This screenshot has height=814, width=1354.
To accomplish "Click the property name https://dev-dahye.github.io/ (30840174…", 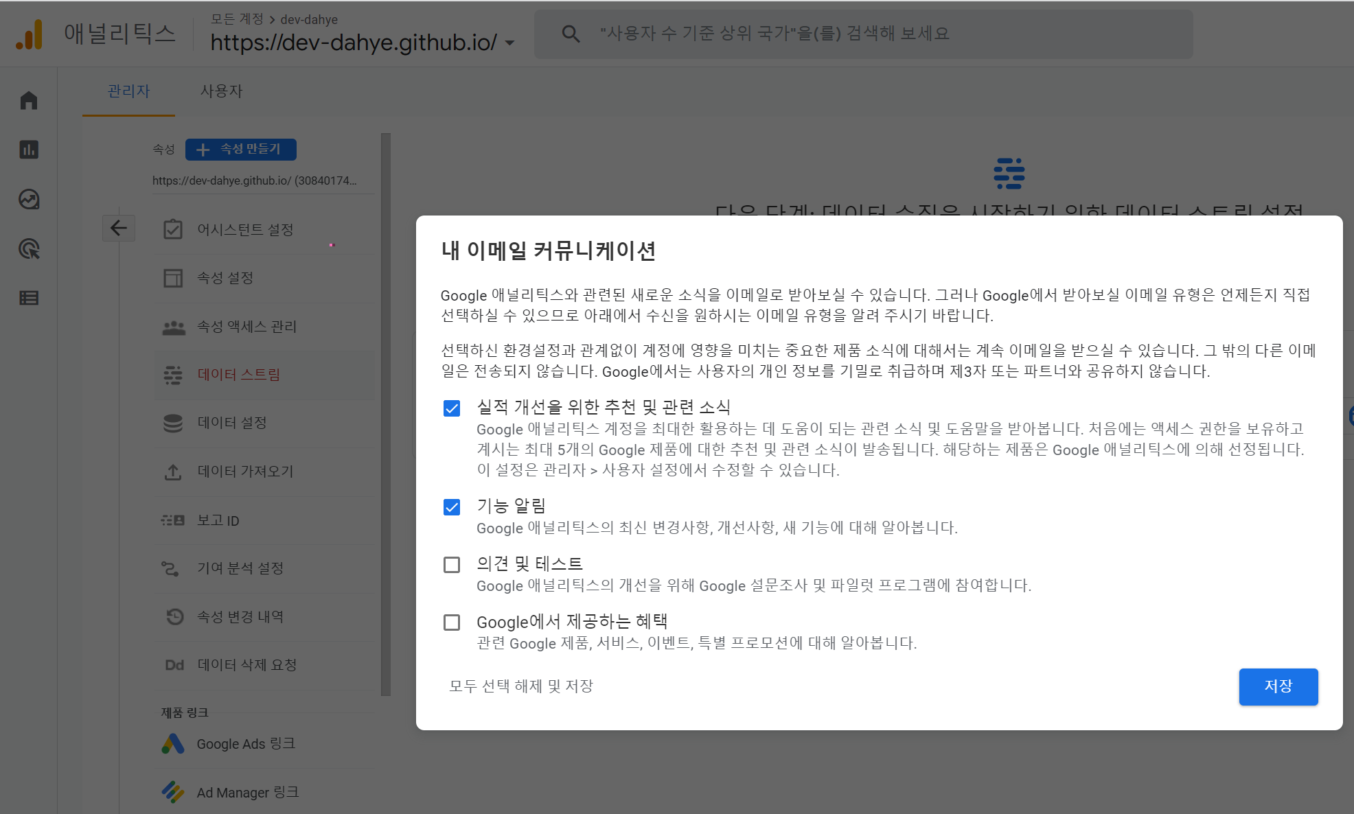I will pos(255,181).
